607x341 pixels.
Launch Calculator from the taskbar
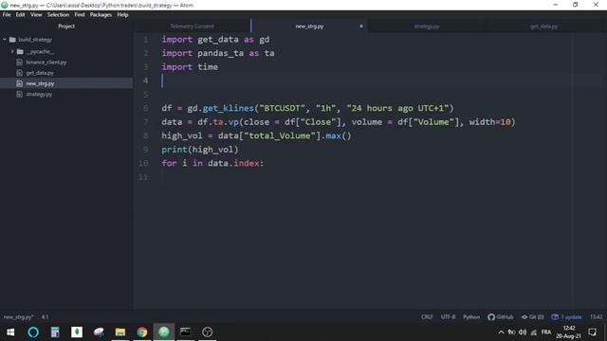(x=55, y=332)
